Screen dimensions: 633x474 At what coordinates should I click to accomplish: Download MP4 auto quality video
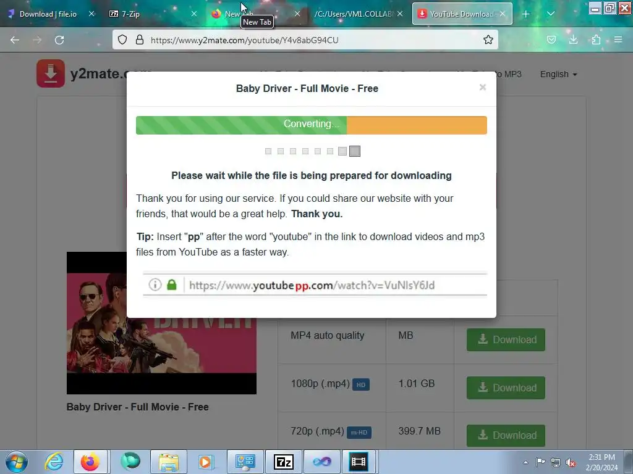click(506, 340)
